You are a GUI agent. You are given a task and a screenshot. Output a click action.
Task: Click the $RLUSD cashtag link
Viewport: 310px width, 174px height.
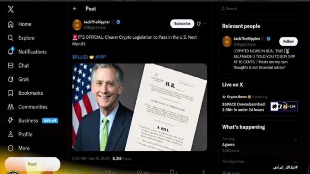click(80, 57)
